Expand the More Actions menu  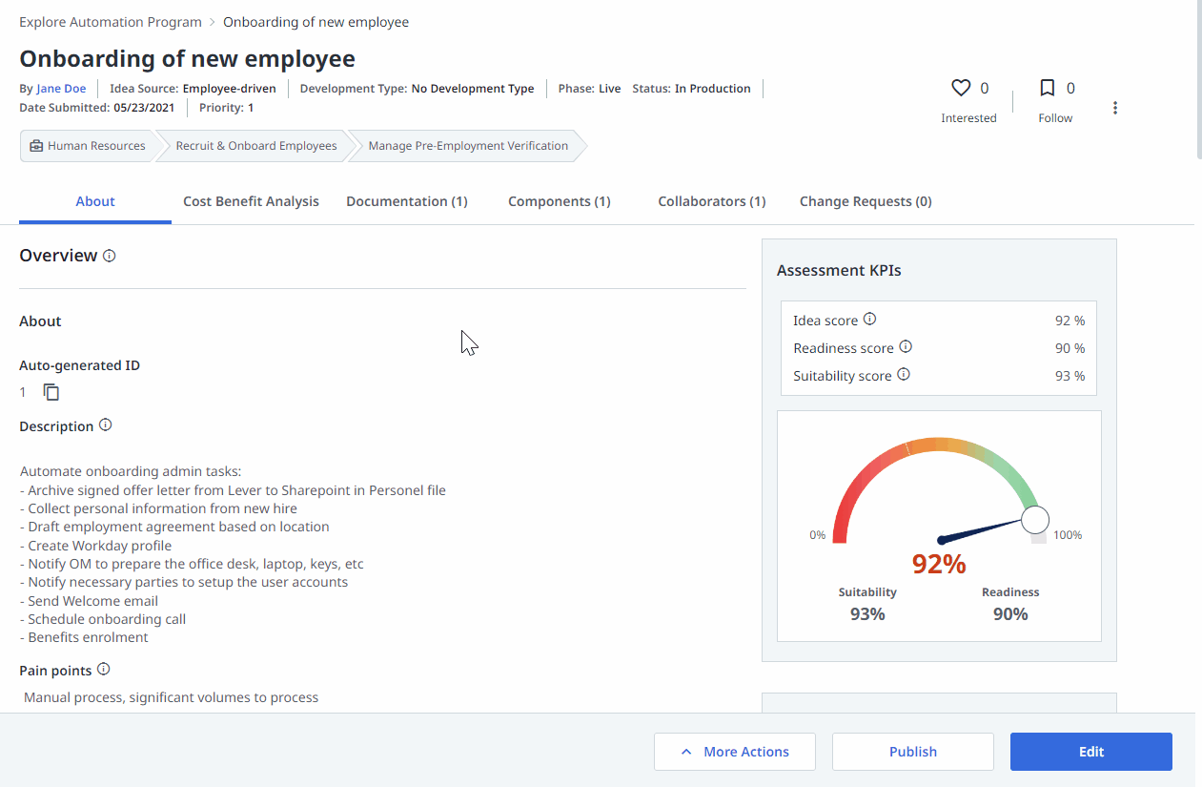pos(734,752)
